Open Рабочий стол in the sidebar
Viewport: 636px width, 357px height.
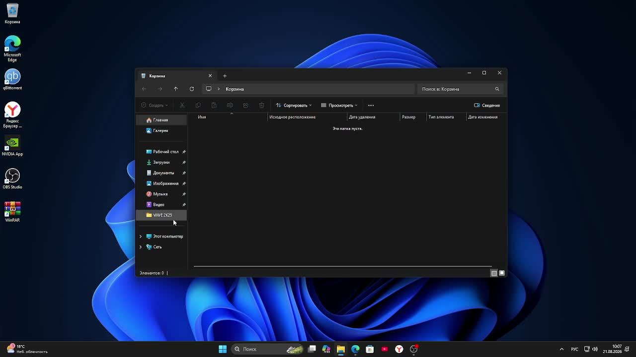(161, 152)
